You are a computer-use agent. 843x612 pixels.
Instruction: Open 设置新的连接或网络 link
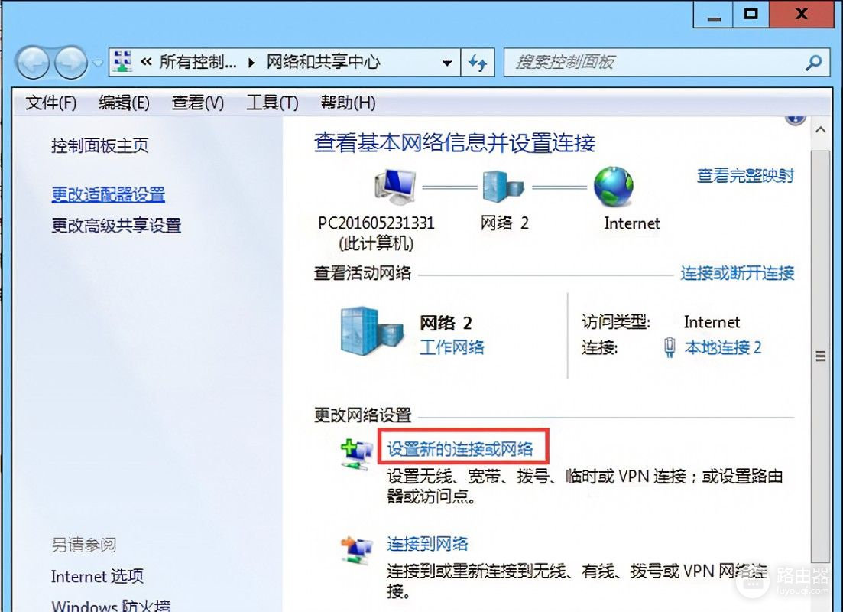[x=460, y=449]
